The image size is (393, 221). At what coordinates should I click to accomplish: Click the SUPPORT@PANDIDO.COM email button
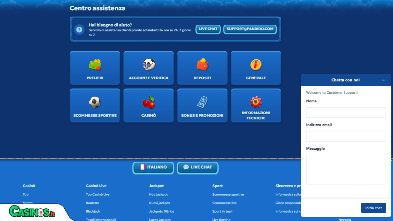click(250, 29)
